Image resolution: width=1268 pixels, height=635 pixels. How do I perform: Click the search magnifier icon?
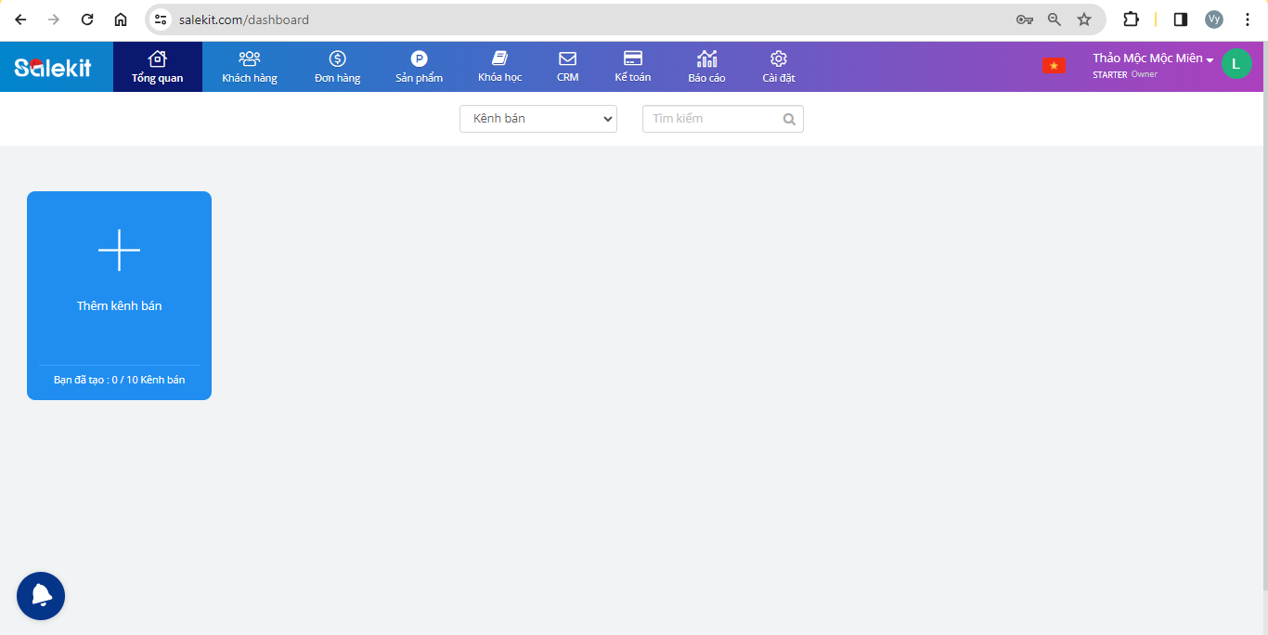(x=789, y=119)
